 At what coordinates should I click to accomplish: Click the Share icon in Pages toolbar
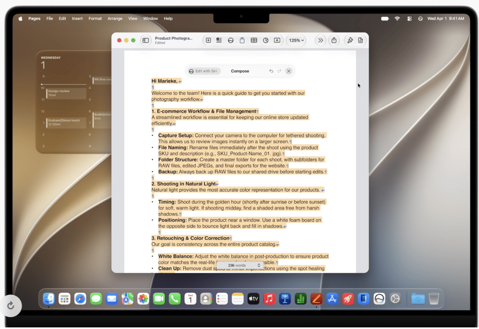coord(334,40)
